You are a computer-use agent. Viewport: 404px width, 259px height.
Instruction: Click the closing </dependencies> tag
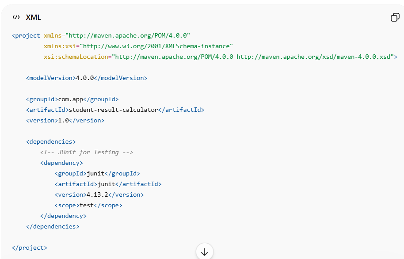click(x=53, y=227)
